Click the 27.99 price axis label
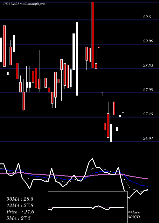The height and width of the screenshot is (223, 159). [148, 90]
